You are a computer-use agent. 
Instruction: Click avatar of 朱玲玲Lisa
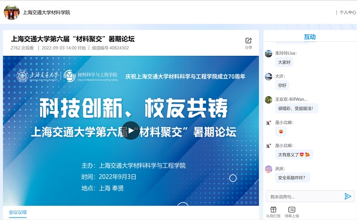point(269,54)
